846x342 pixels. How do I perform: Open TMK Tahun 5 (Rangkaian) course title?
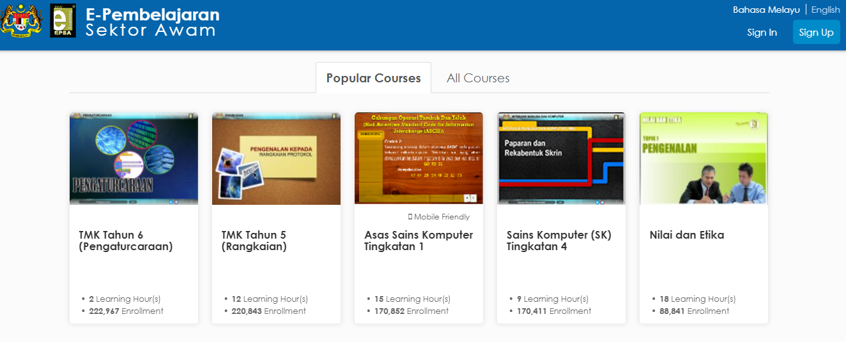(x=254, y=241)
